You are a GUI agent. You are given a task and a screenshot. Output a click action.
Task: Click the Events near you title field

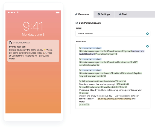(x=113, y=34)
